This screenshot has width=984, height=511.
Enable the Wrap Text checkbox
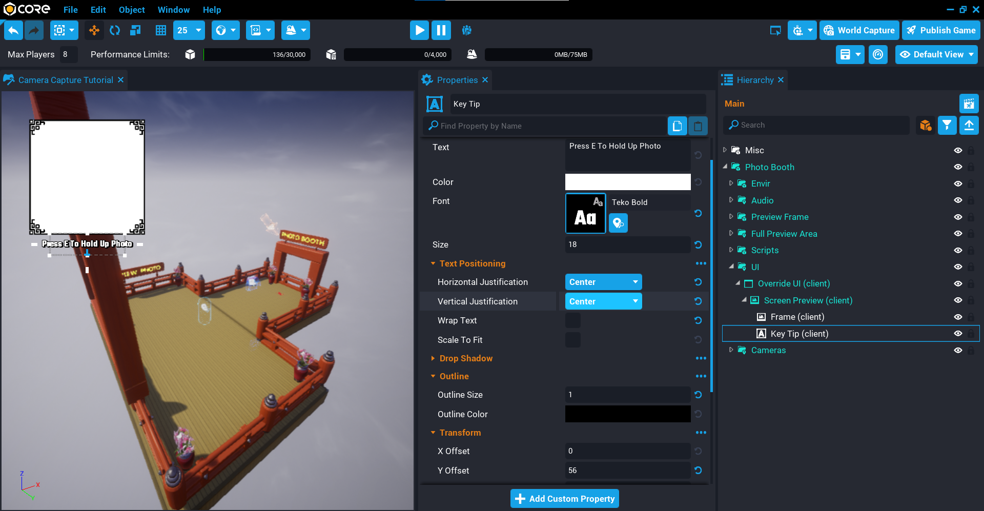[x=572, y=321]
